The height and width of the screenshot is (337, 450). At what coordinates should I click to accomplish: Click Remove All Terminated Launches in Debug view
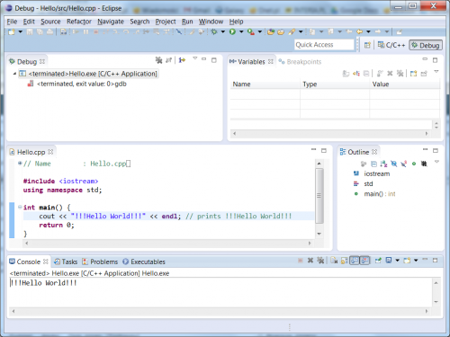click(158, 60)
